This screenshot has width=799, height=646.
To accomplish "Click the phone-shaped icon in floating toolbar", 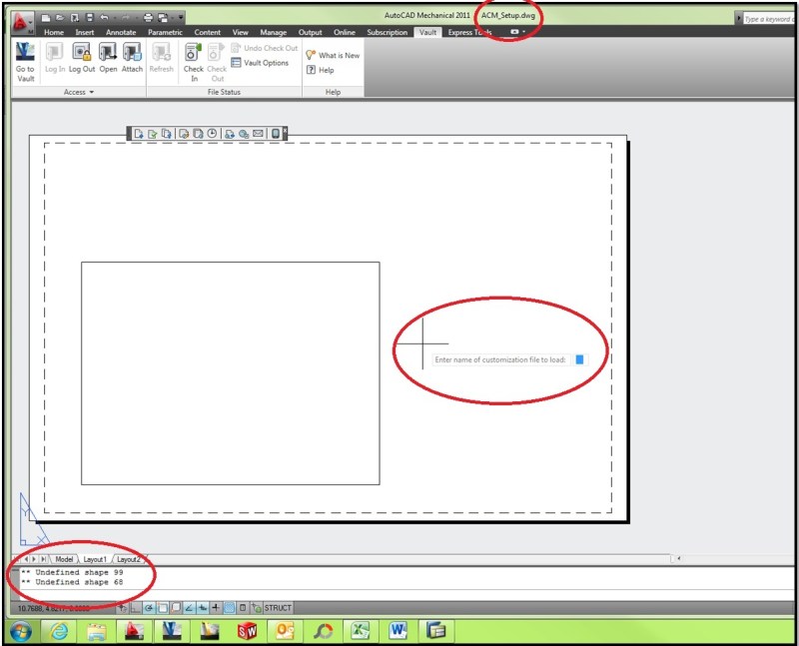I will 276,134.
